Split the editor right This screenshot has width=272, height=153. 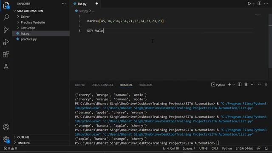click(259, 3)
